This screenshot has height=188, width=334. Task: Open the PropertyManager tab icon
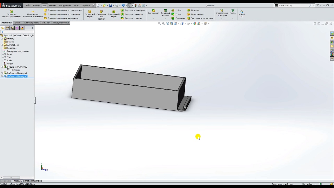tap(7, 28)
